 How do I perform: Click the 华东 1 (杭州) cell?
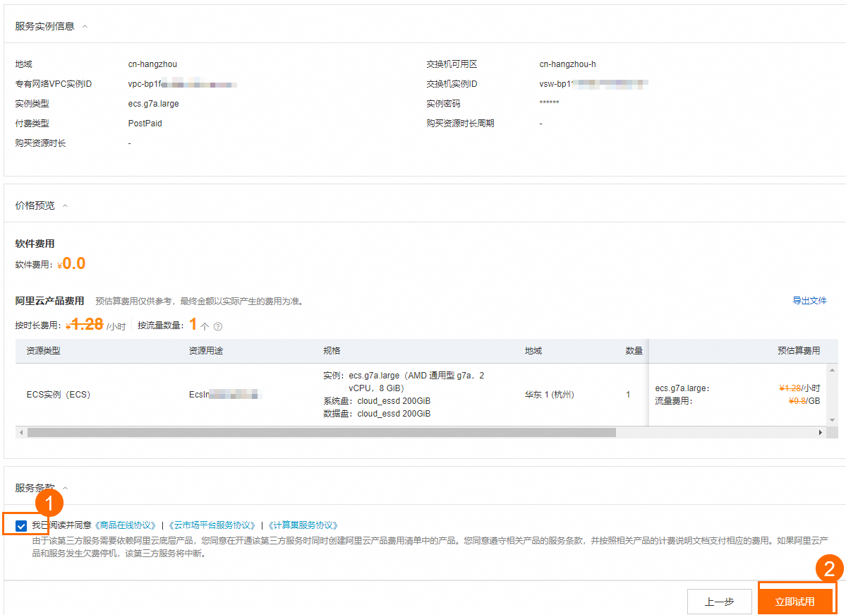tap(549, 395)
